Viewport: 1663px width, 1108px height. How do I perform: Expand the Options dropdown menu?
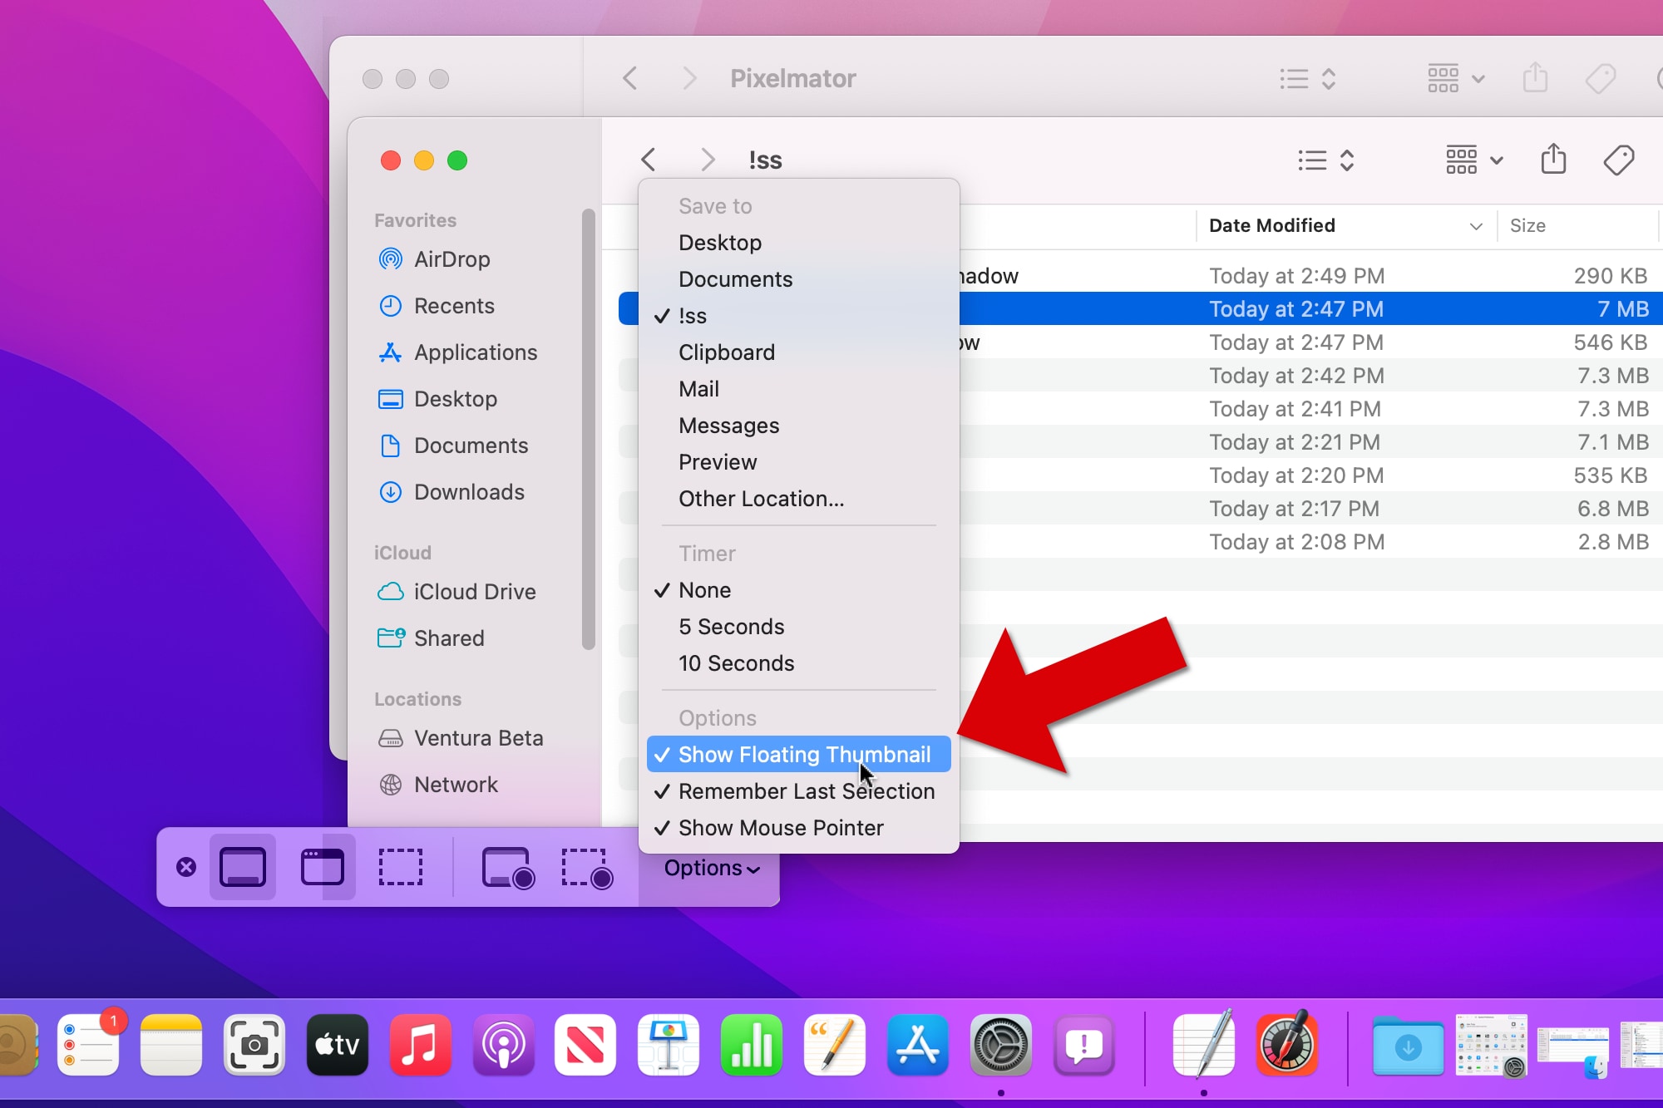(x=713, y=867)
